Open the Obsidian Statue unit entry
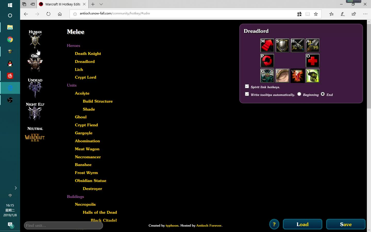 coord(90,181)
